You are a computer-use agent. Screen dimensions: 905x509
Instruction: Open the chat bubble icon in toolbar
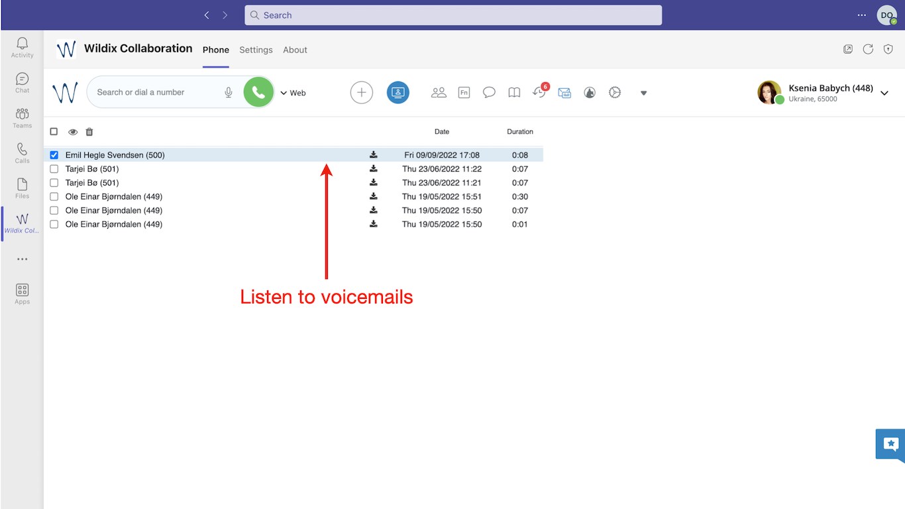tap(489, 93)
